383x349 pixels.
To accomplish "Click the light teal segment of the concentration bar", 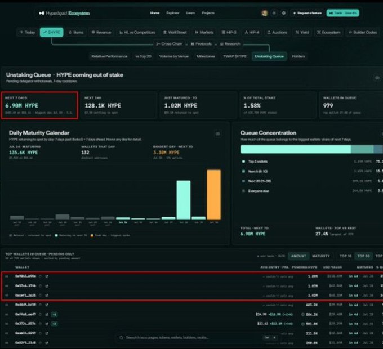I will click(296, 149).
